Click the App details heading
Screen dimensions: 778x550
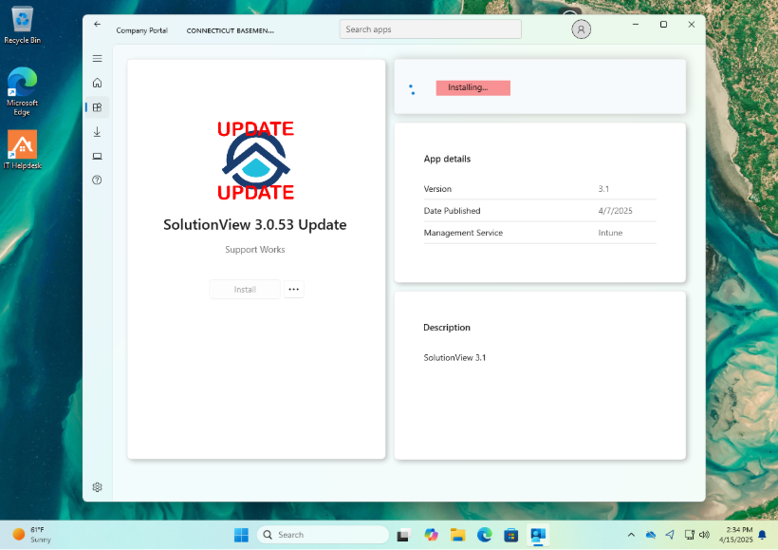(447, 159)
